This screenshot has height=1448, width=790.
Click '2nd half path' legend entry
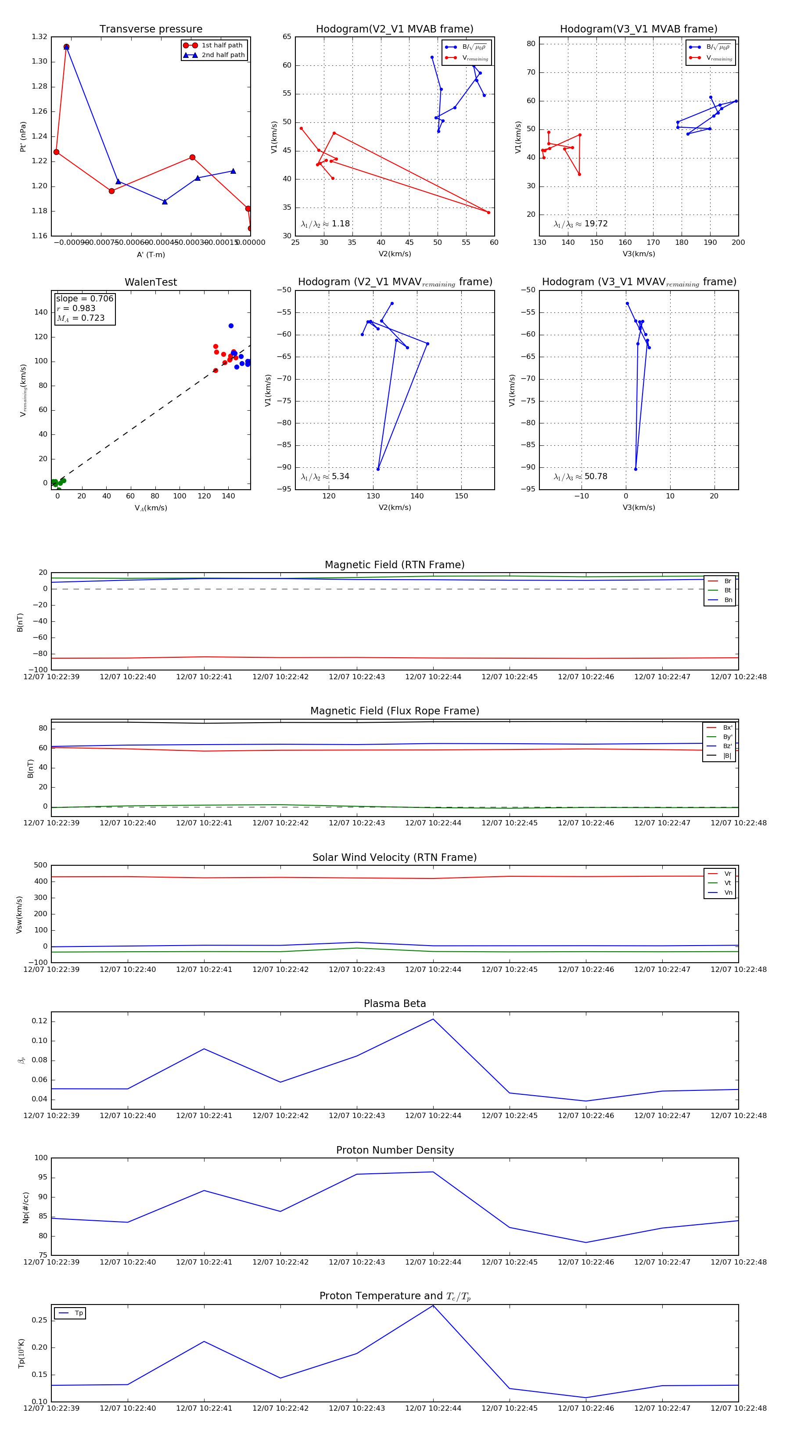214,55
